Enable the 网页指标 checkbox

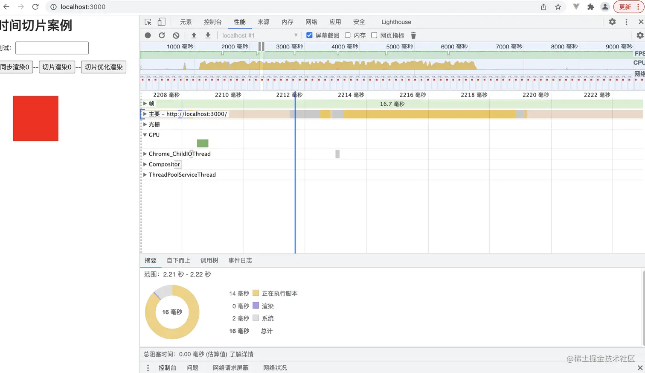(x=374, y=35)
